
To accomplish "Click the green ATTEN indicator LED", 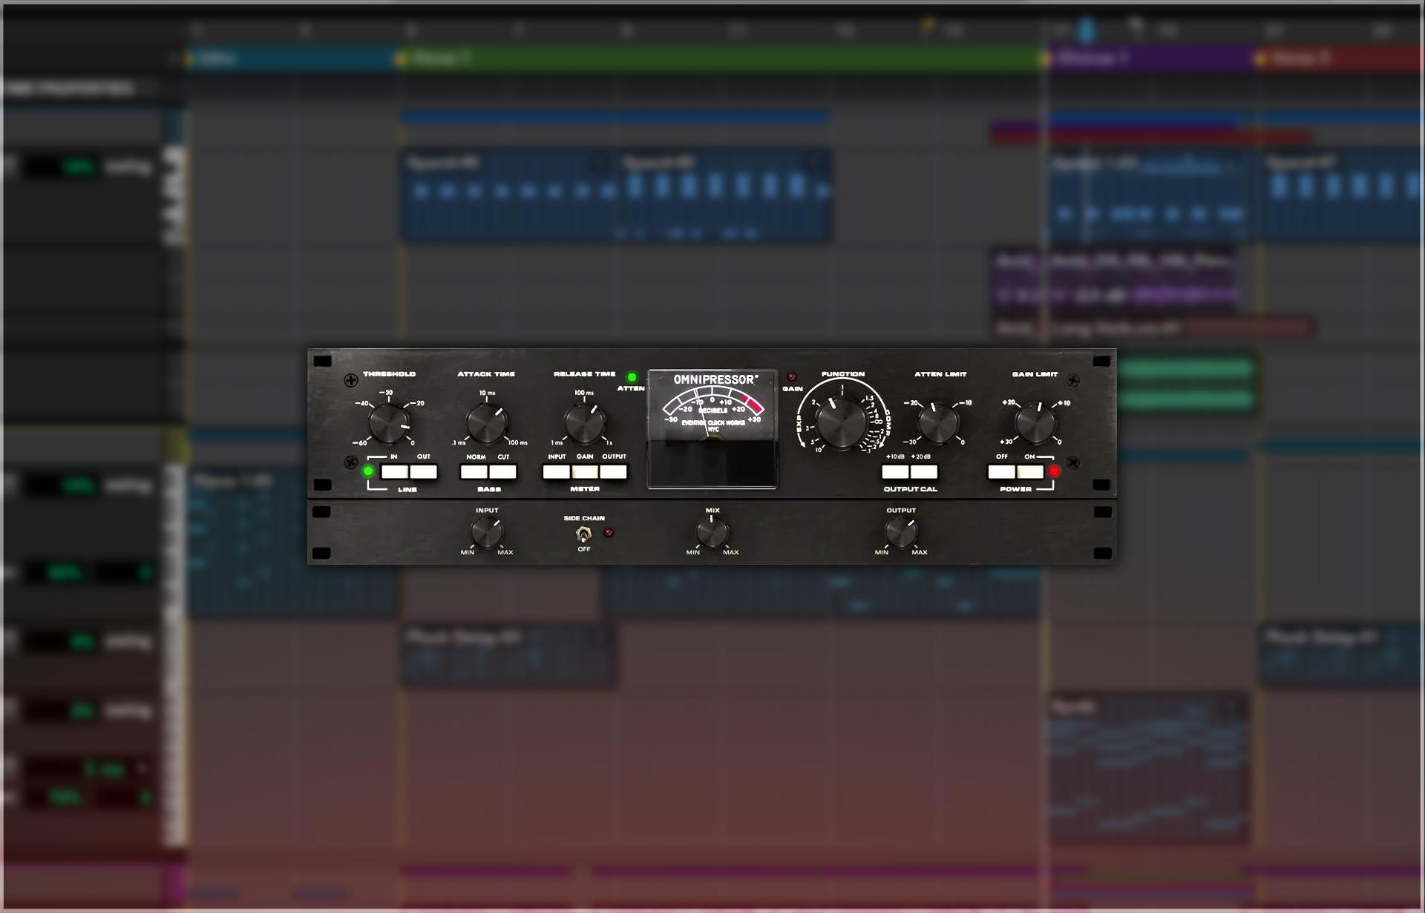I will [632, 377].
